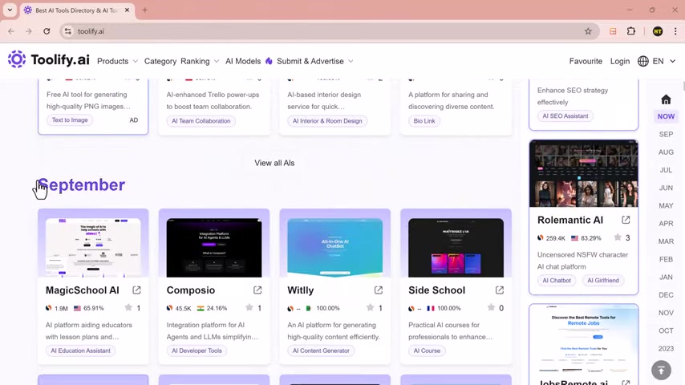685x385 pixels.
Task: Open the Chrome profile avatar
Action: click(x=658, y=31)
